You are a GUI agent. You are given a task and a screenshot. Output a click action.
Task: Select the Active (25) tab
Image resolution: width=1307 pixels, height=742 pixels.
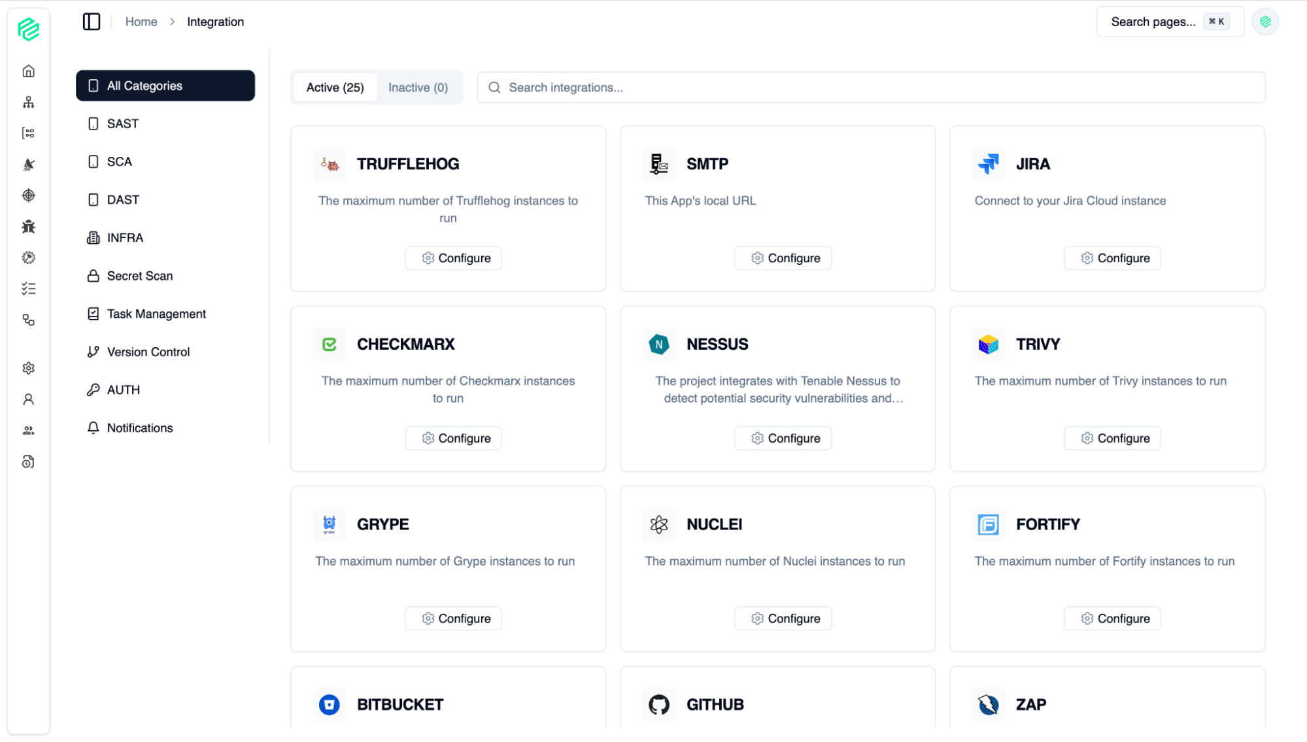pyautogui.click(x=335, y=88)
